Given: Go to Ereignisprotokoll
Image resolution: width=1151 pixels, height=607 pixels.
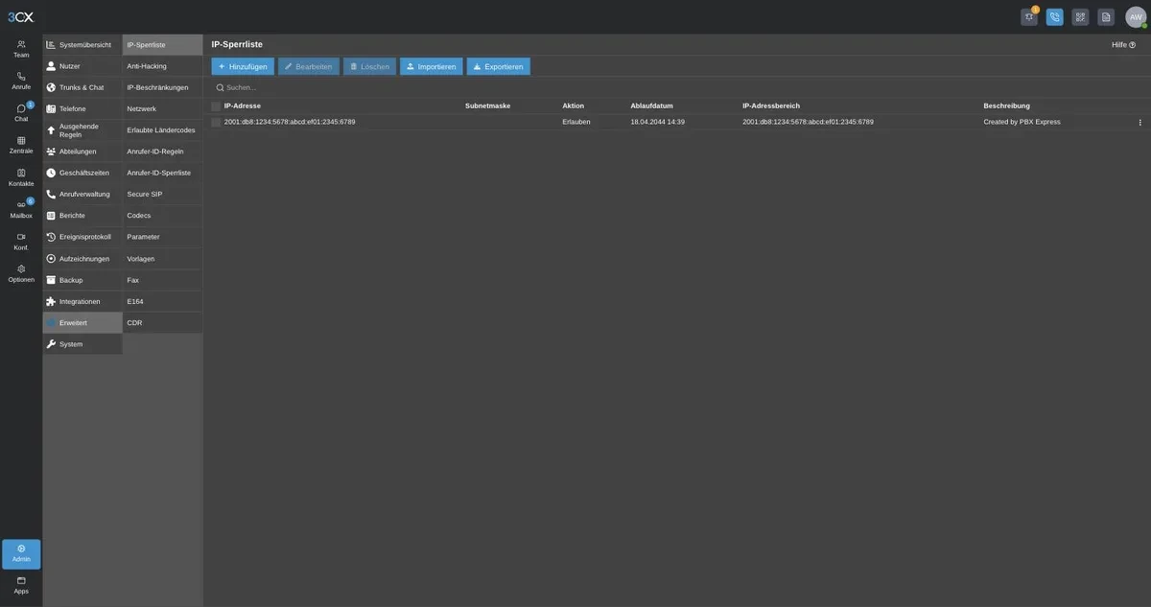Looking at the screenshot, I should coord(82,237).
